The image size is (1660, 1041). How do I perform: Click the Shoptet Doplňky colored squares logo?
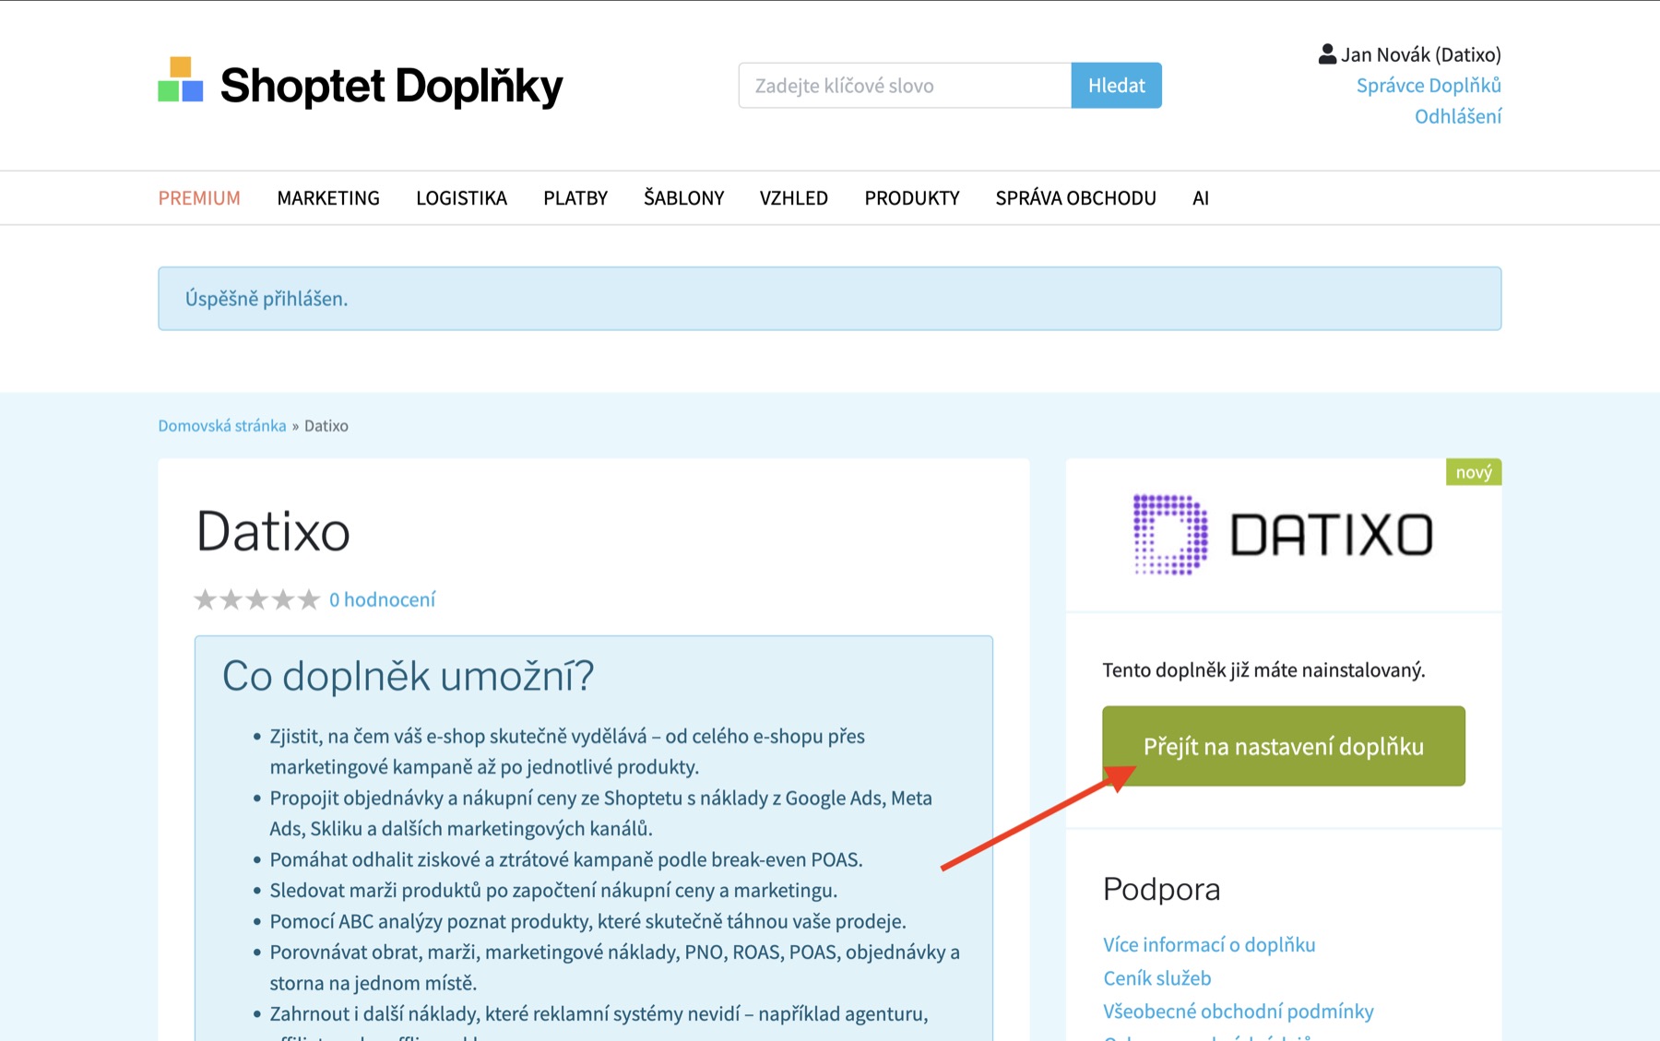[x=181, y=79]
